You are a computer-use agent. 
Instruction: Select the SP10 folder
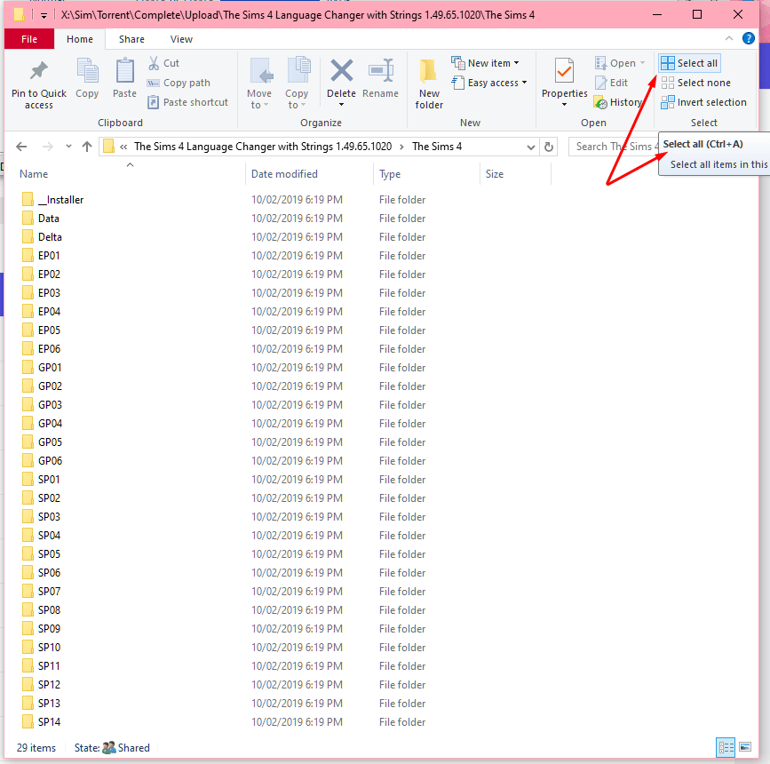(x=49, y=647)
